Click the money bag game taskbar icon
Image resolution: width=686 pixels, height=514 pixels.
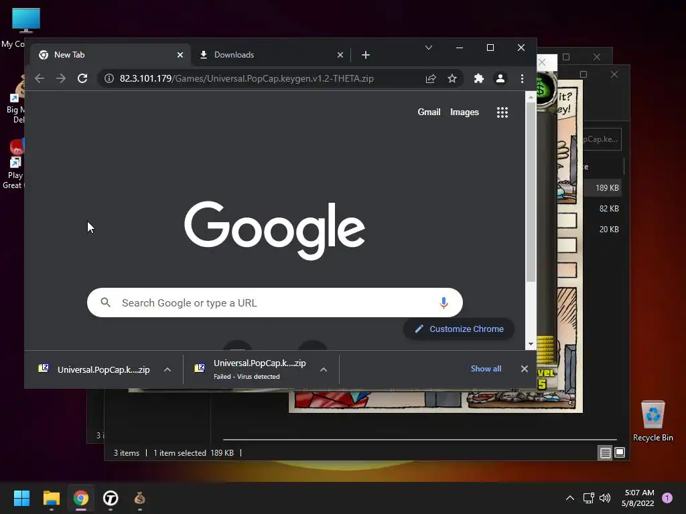click(140, 498)
